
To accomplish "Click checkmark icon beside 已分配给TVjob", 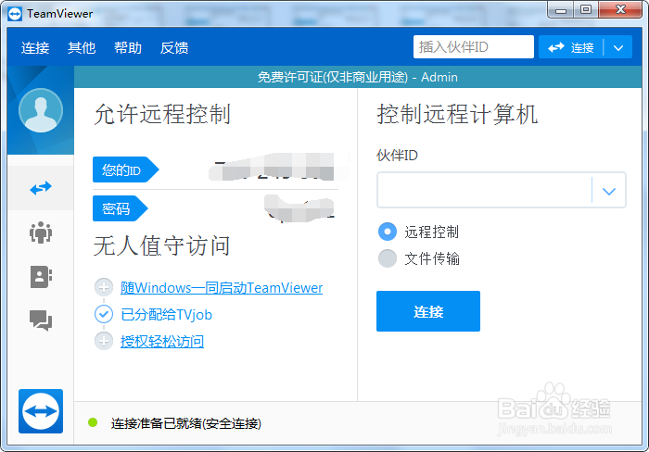I will (x=104, y=314).
